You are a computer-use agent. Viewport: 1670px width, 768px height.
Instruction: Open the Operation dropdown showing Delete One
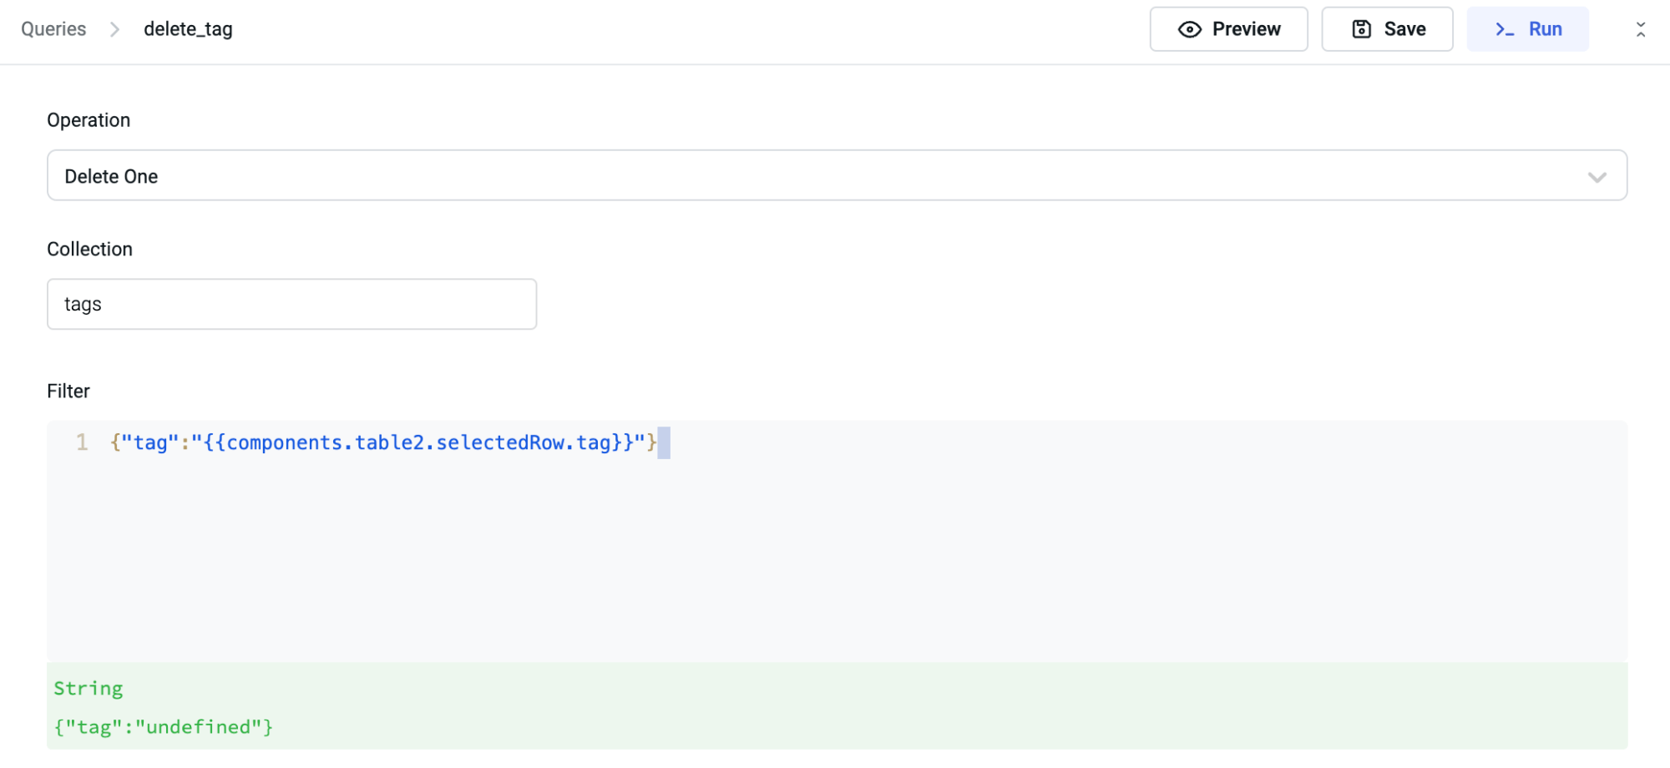coord(835,176)
